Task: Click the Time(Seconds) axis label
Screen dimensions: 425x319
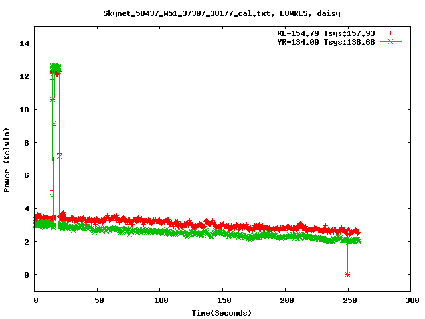Action: click(x=222, y=313)
